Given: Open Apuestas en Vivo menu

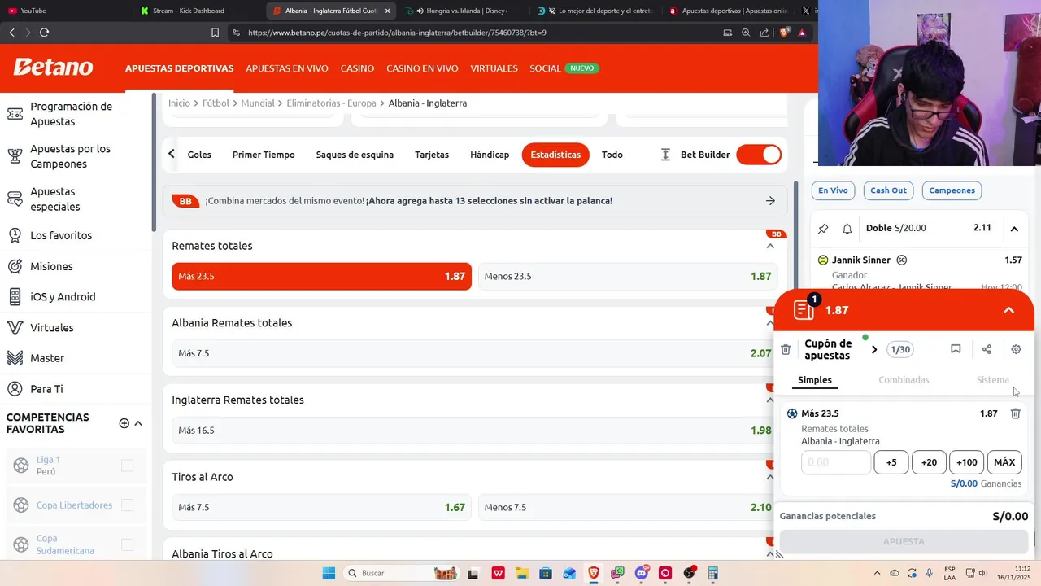Looking at the screenshot, I should (x=287, y=68).
